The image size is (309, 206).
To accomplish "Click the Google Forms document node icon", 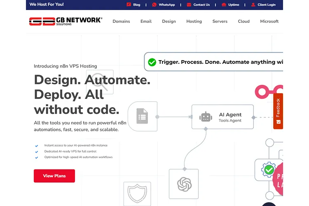I will 142,116.
